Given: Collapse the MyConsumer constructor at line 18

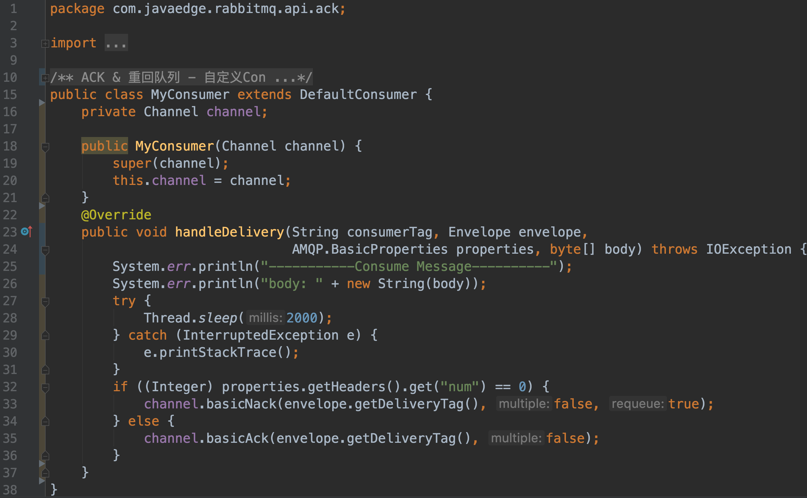Looking at the screenshot, I should [x=45, y=147].
